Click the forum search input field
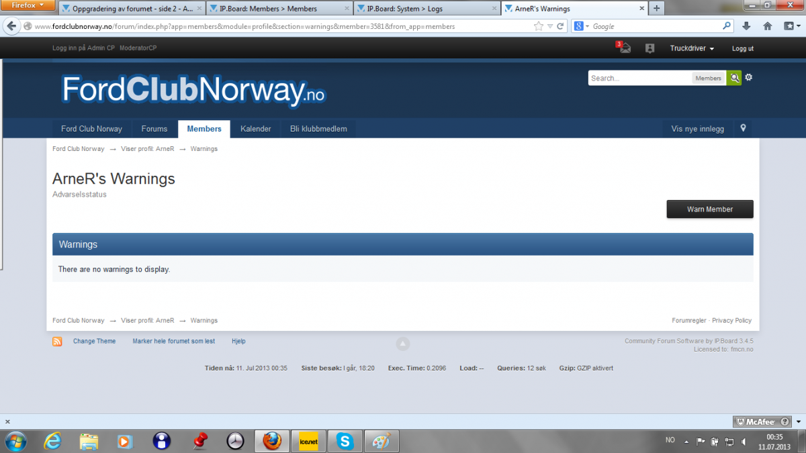Viewport: 806px width, 453px height. [x=639, y=79]
